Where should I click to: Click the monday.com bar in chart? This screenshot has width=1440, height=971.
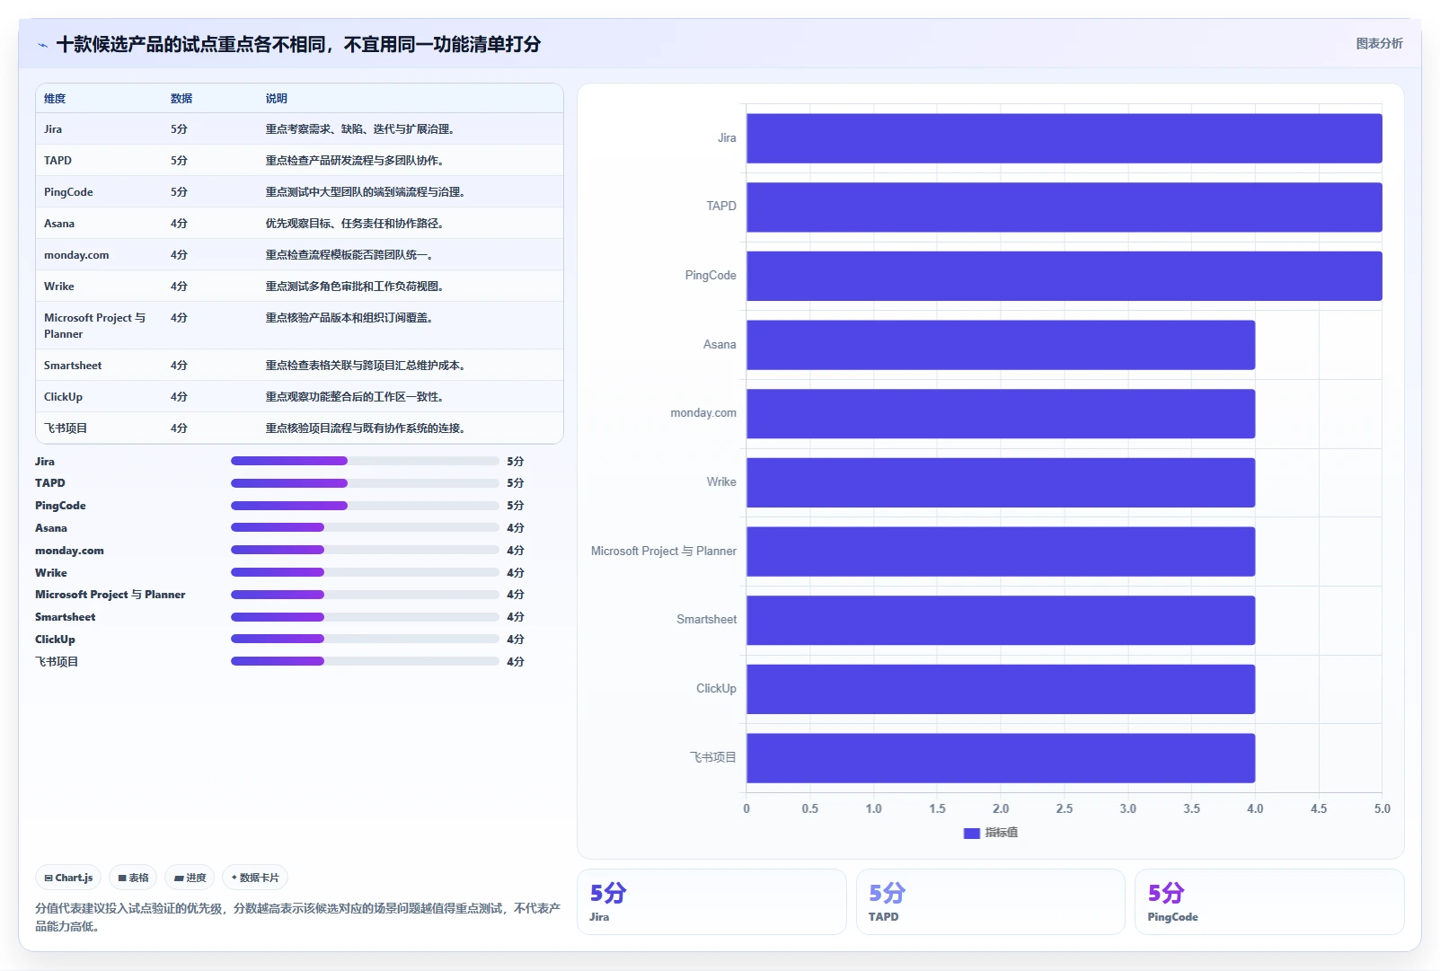(1001, 414)
